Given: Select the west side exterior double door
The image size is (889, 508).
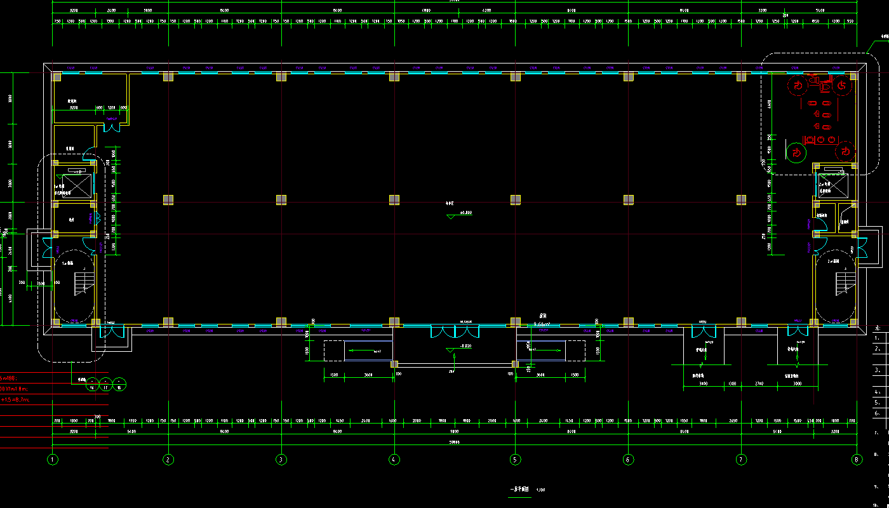Looking at the screenshot, I should coord(48,246).
